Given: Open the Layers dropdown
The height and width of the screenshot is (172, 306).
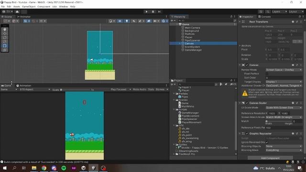Looking at the screenshot, I should tap(279, 11).
